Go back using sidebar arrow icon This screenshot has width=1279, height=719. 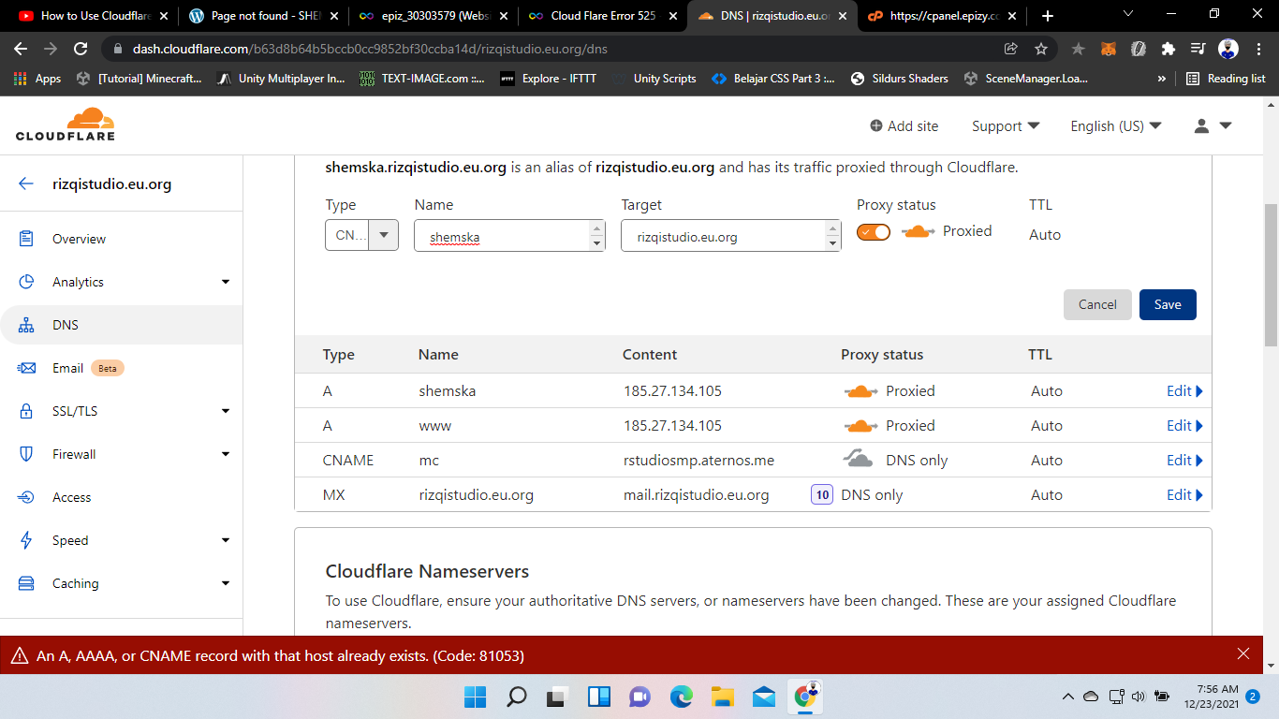point(26,183)
